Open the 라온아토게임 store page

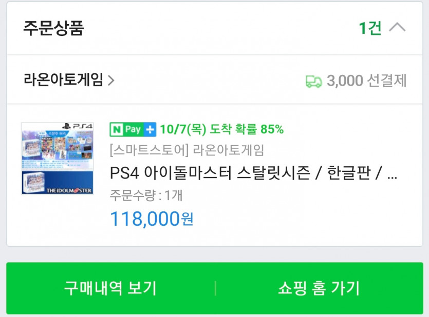tap(63, 80)
